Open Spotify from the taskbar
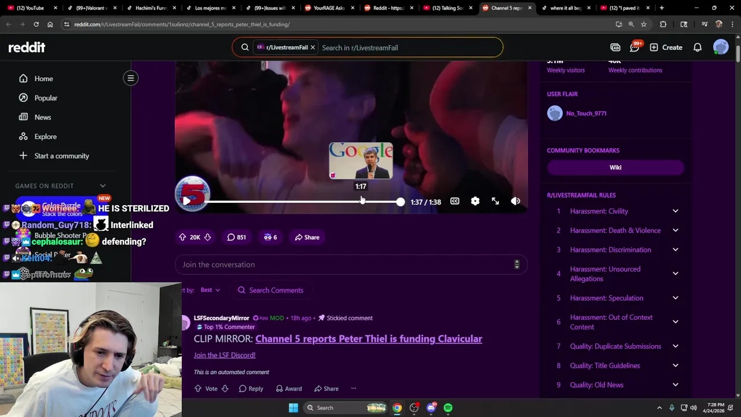 click(x=448, y=408)
